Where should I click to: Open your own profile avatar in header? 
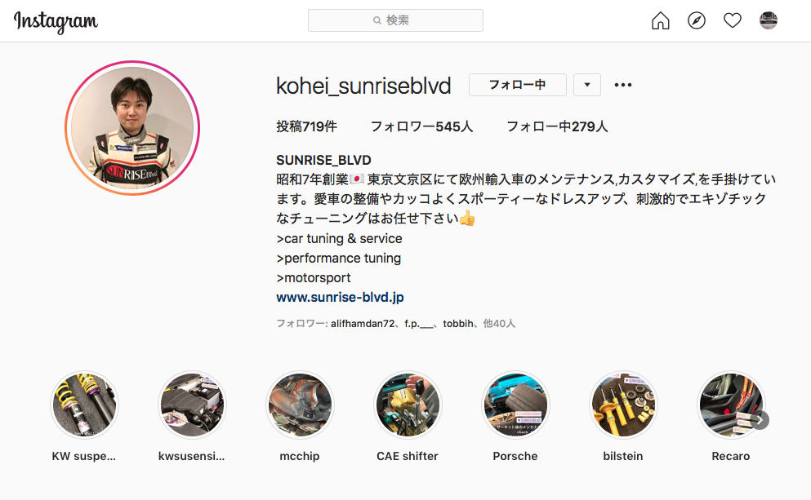(x=768, y=20)
